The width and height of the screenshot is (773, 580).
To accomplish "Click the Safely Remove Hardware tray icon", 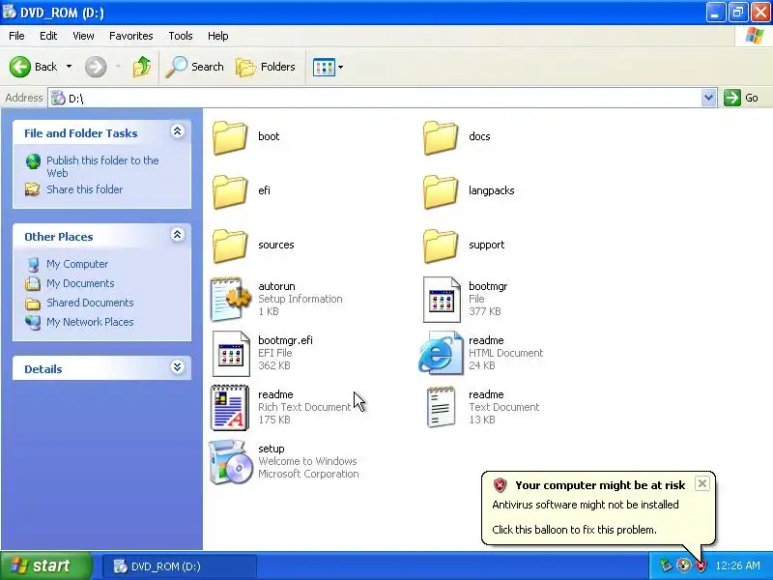I will pyautogui.click(x=666, y=565).
